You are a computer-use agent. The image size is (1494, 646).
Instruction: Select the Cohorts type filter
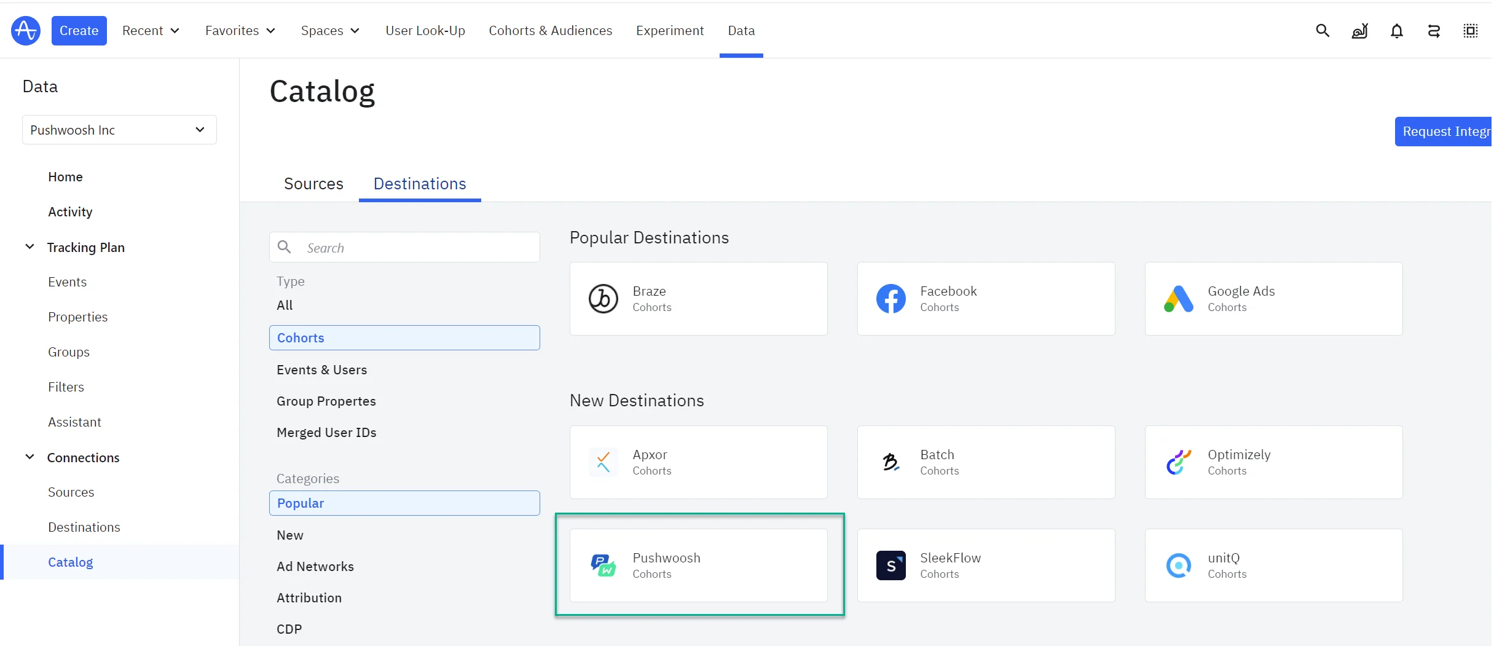pyautogui.click(x=404, y=338)
